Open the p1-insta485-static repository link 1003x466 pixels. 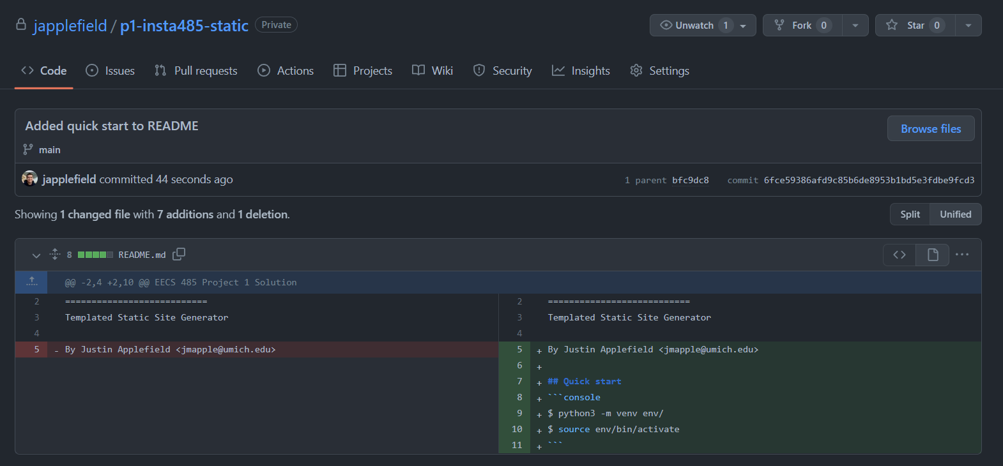coord(184,26)
